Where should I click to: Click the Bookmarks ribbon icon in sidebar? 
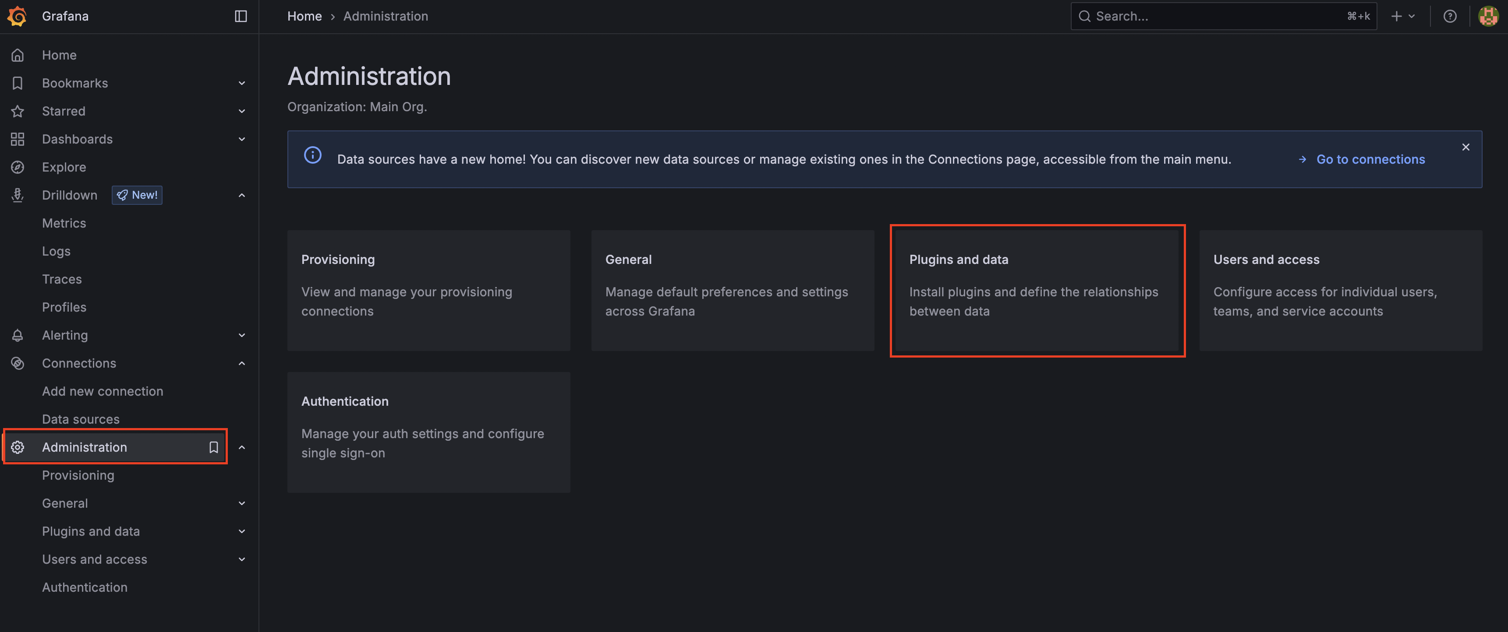18,83
